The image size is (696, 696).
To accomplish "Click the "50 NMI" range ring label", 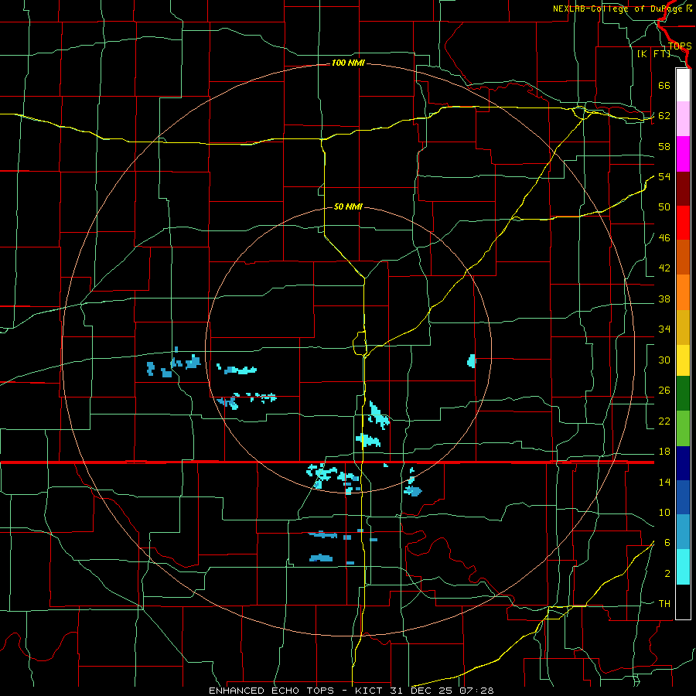I will coord(348,206).
